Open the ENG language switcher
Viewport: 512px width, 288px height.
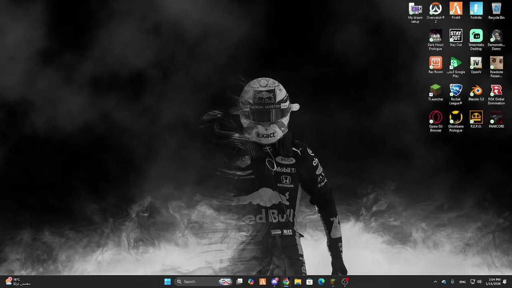click(x=462, y=282)
